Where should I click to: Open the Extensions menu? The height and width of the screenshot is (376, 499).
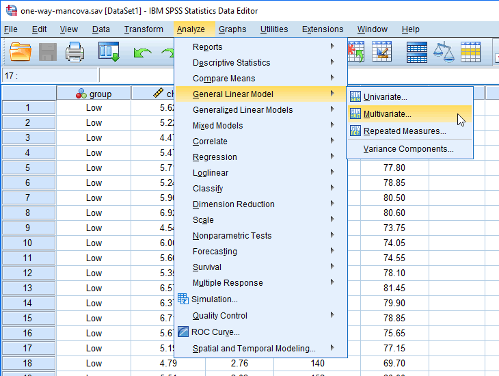[x=323, y=29]
